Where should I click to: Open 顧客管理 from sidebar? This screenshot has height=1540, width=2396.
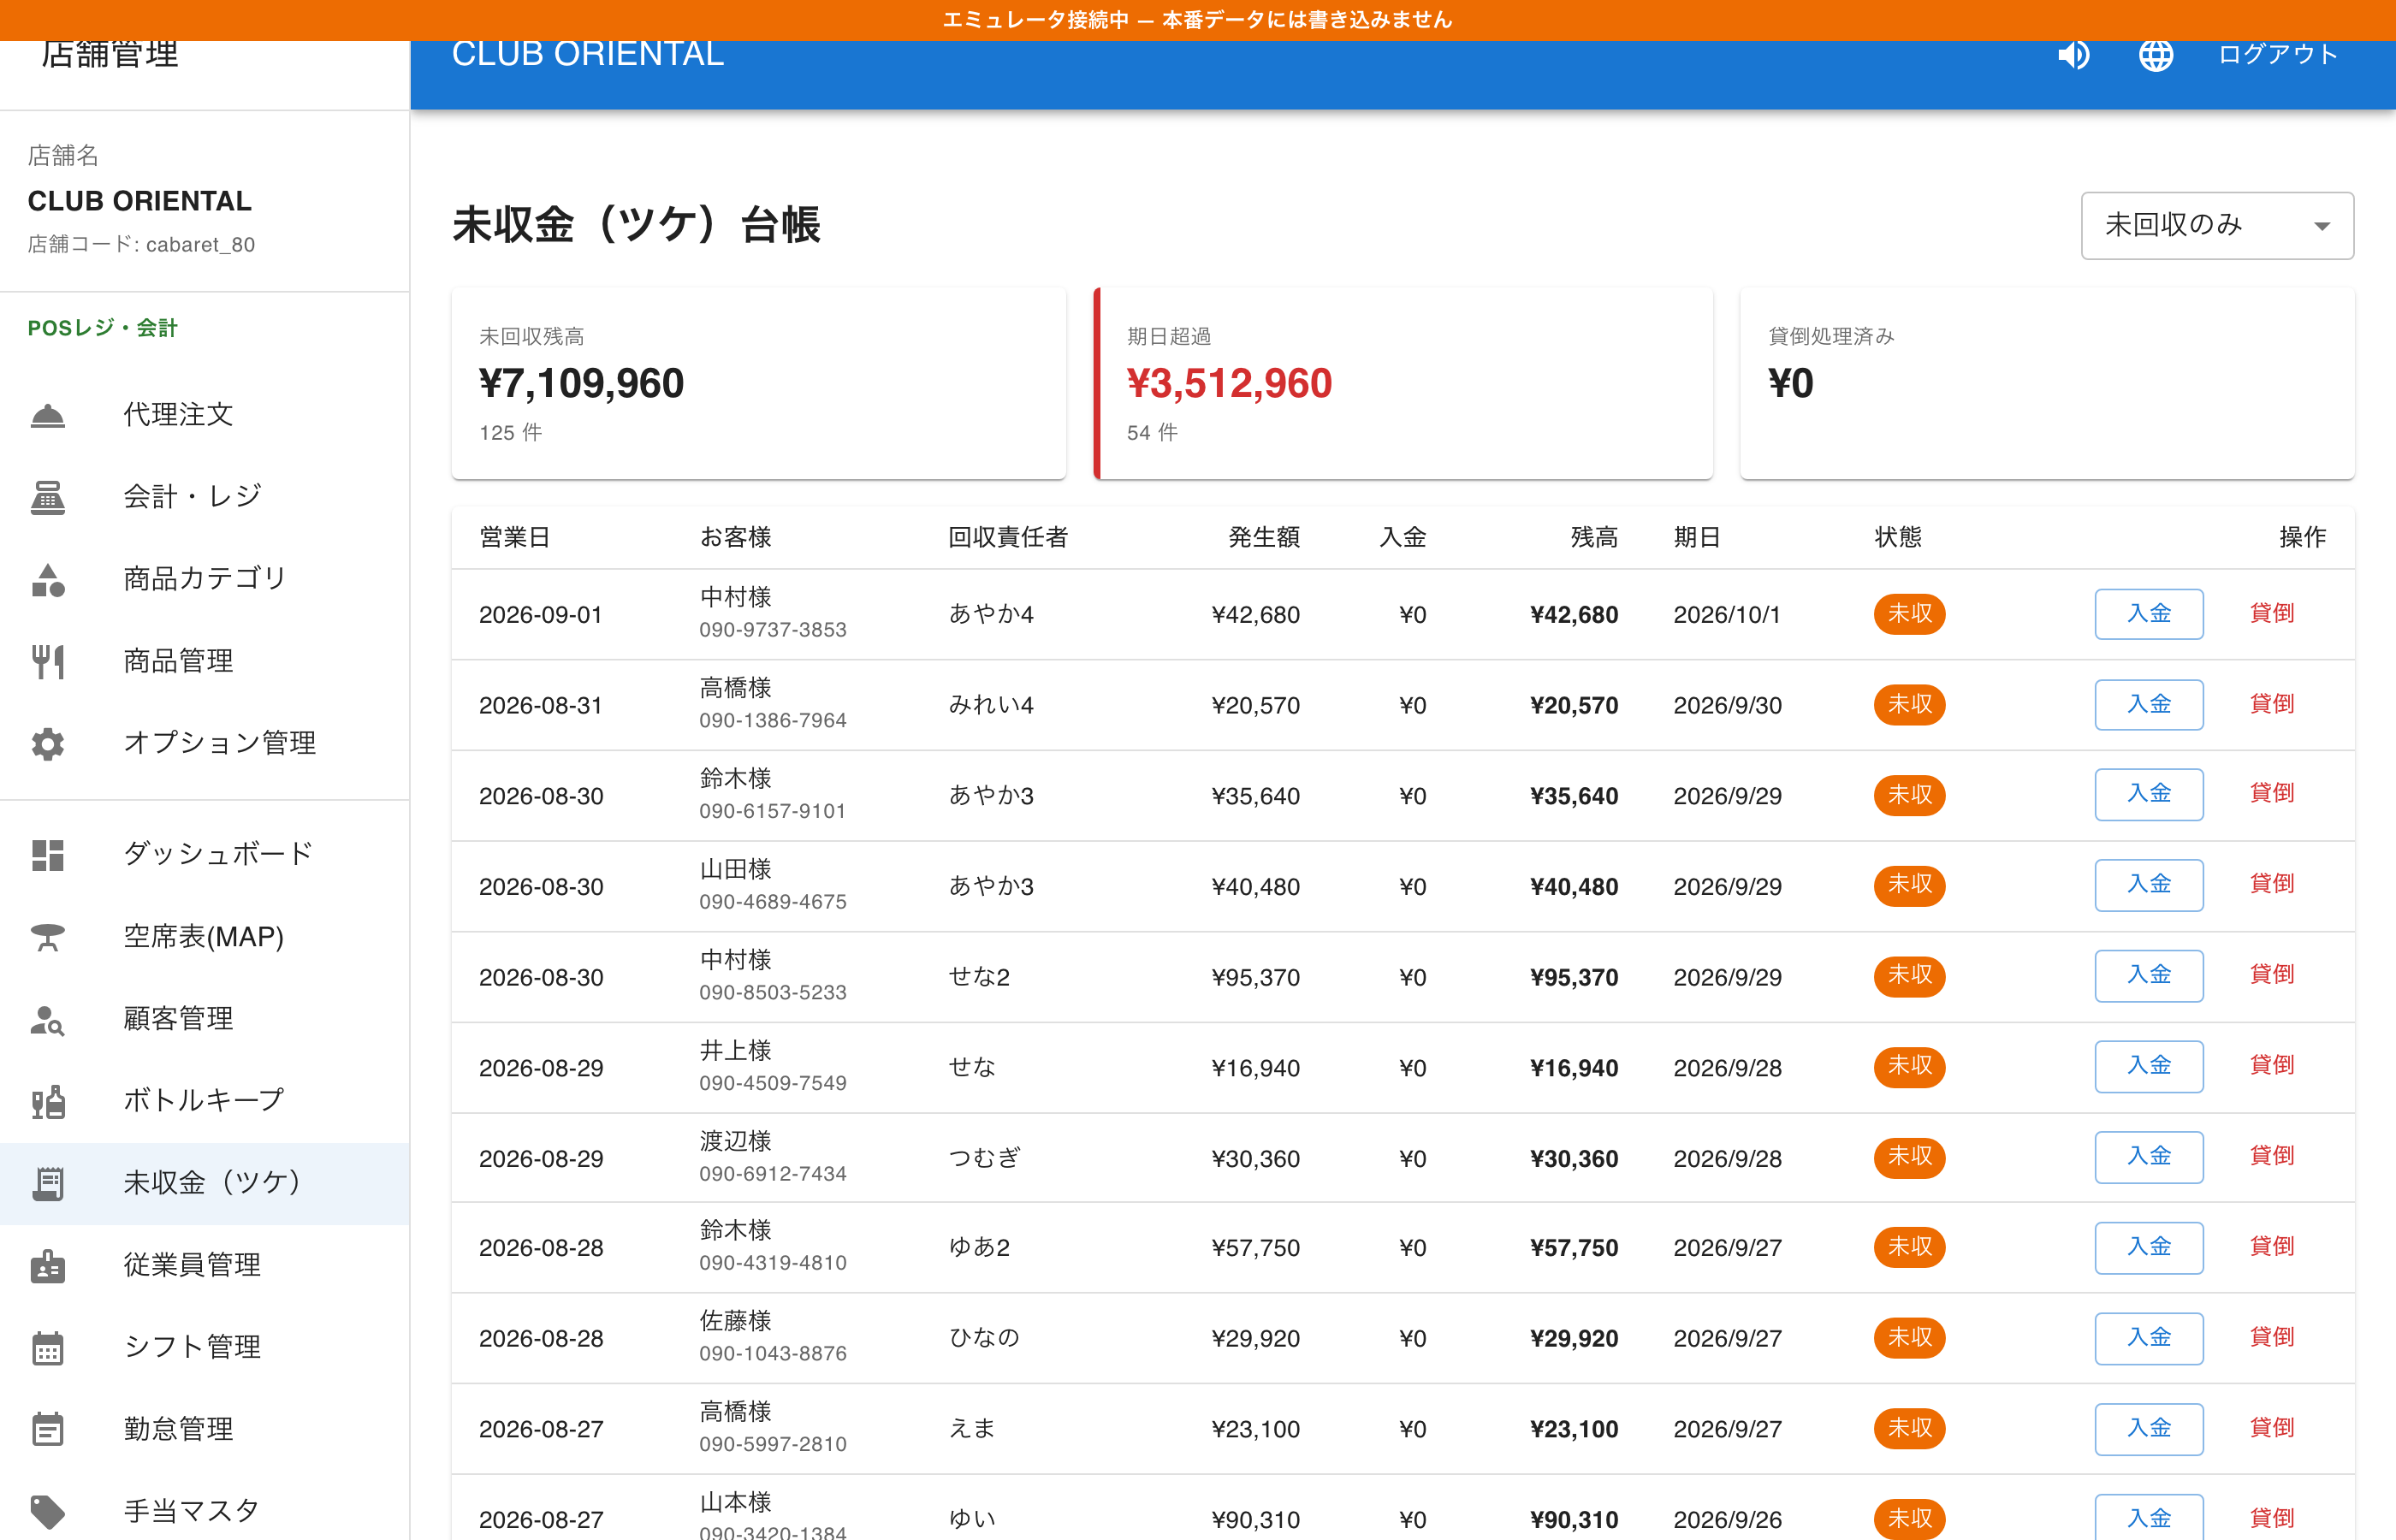[204, 1019]
